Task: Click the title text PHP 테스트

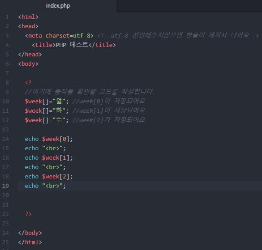Action: (x=72, y=45)
